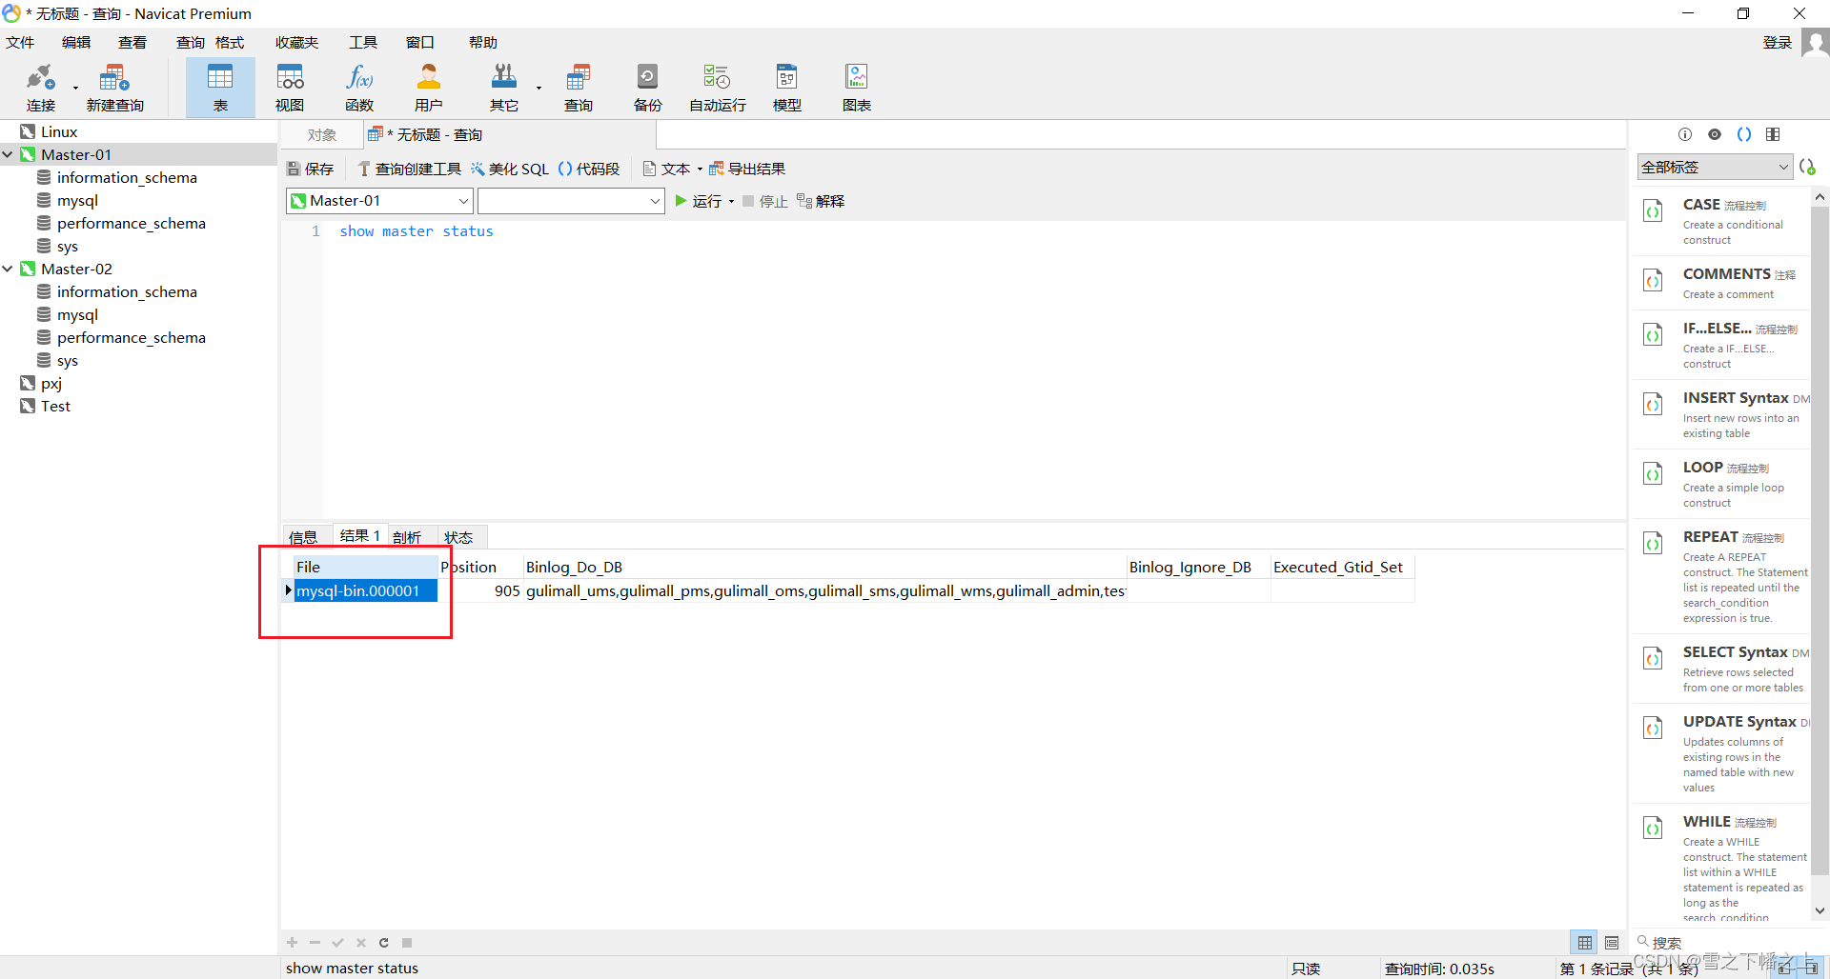Open the 模型 model icon
1830x979 pixels.
click(787, 88)
